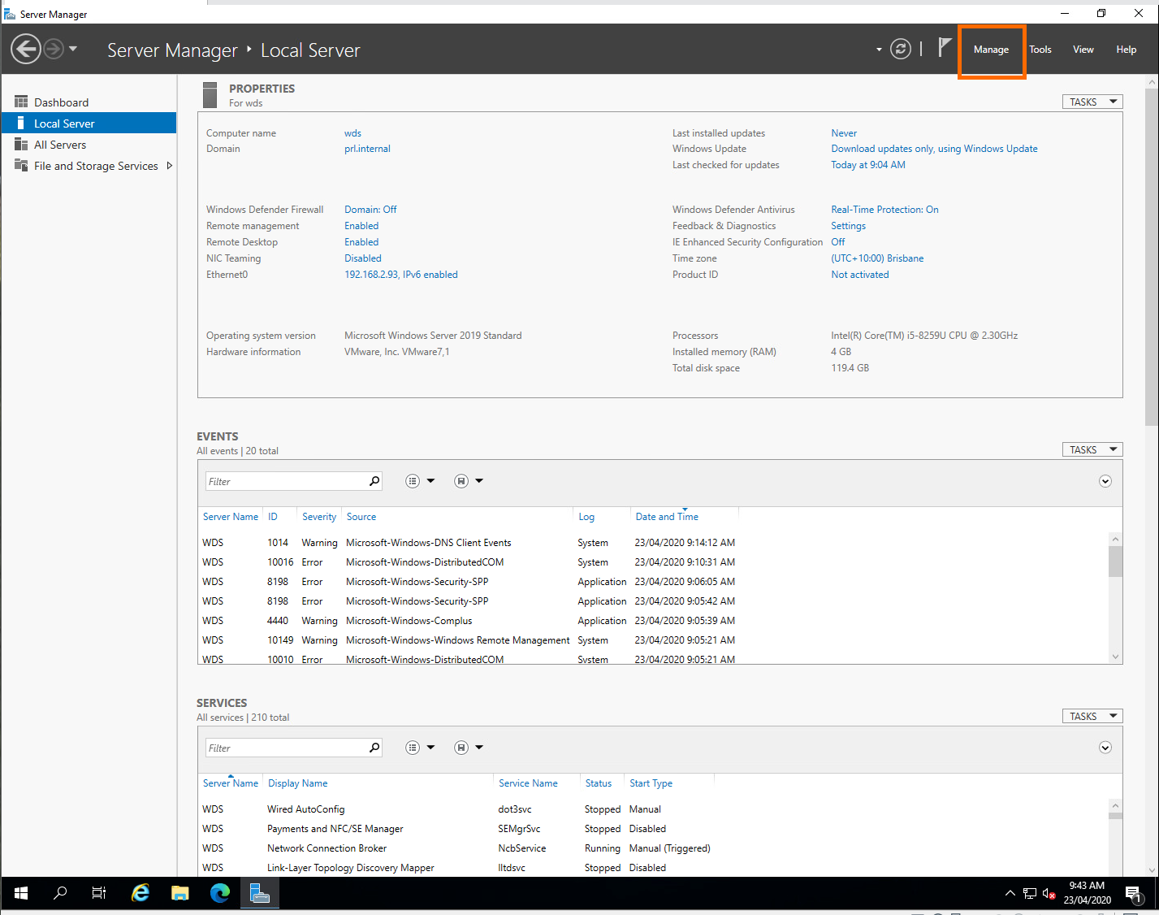Sort services by Display Name column
This screenshot has width=1159, height=915.
pos(297,783)
